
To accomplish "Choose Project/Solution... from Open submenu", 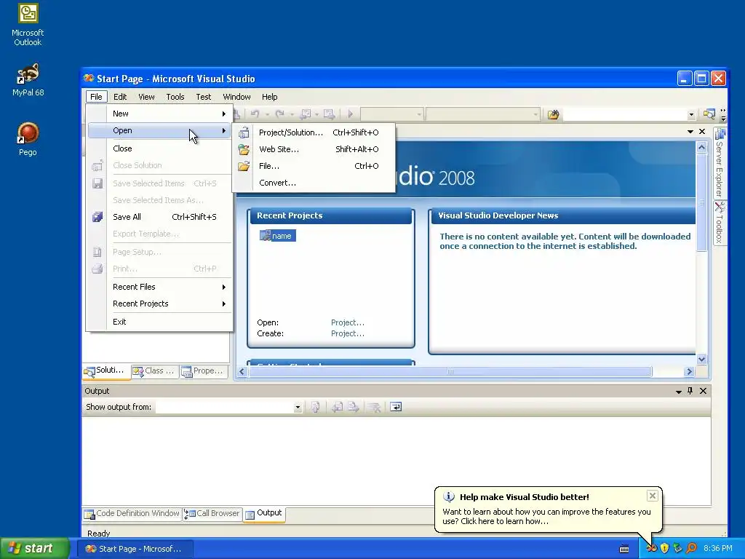I will click(314, 132).
